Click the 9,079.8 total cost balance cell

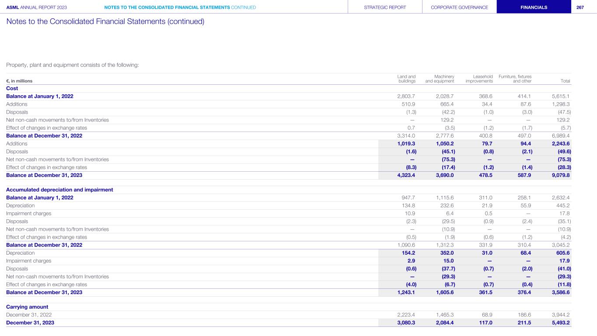point(560,175)
